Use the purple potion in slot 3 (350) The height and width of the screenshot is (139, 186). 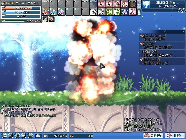point(61,12)
